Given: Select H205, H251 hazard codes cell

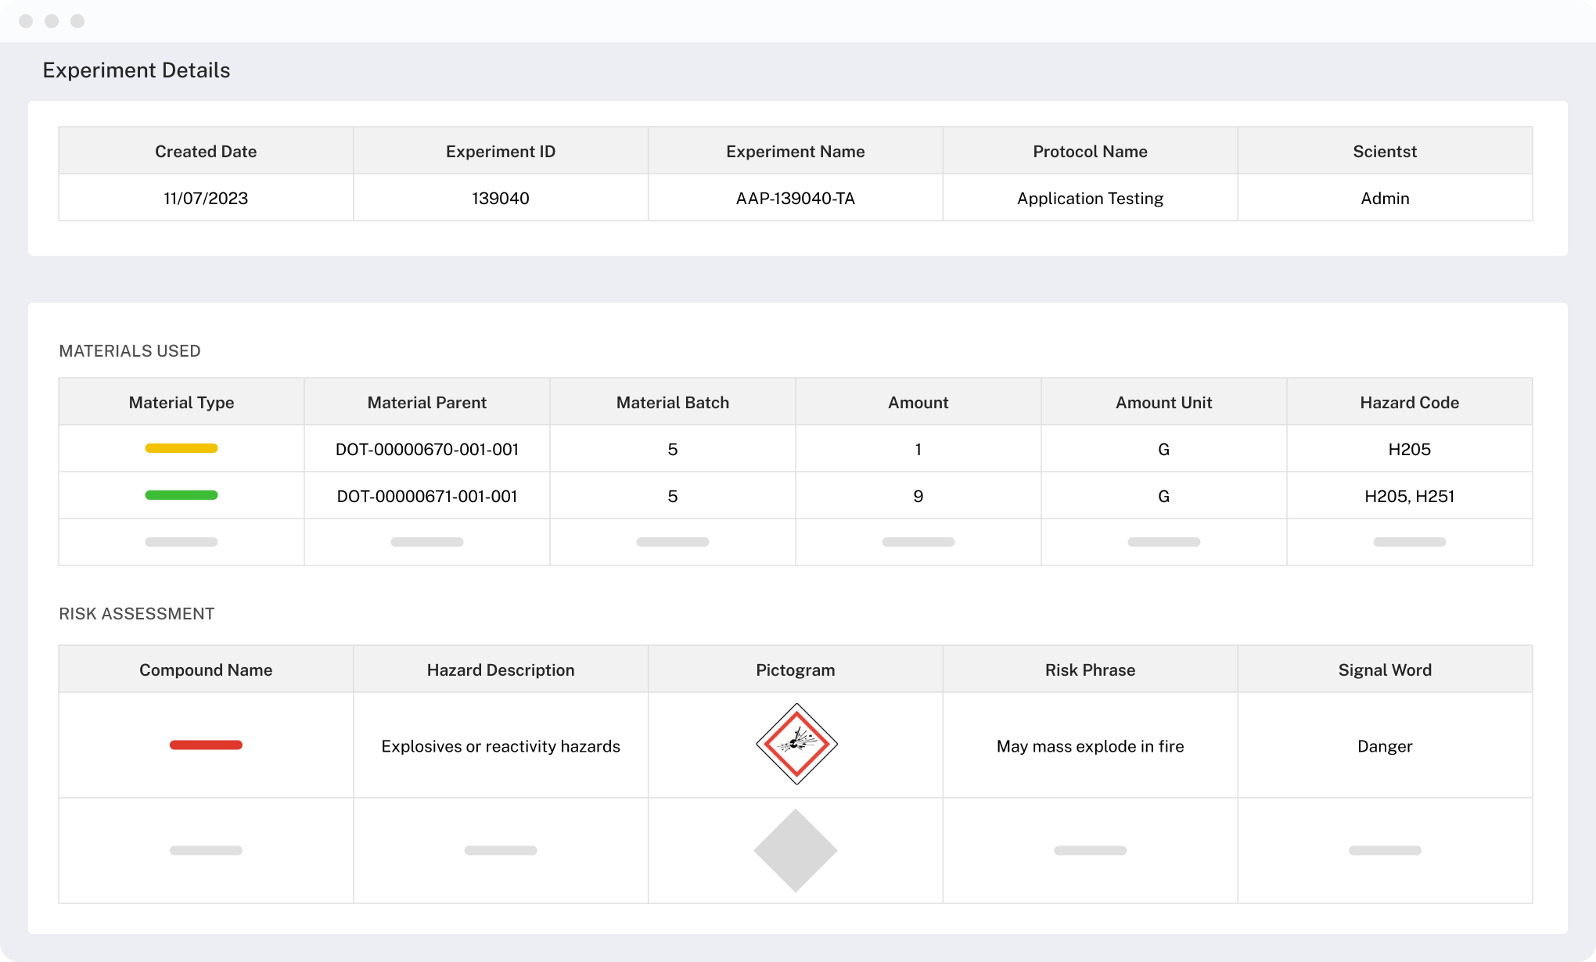Looking at the screenshot, I should [x=1410, y=496].
